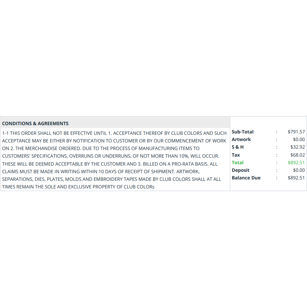Click the Conditions & Agreements heading

pos(35,123)
